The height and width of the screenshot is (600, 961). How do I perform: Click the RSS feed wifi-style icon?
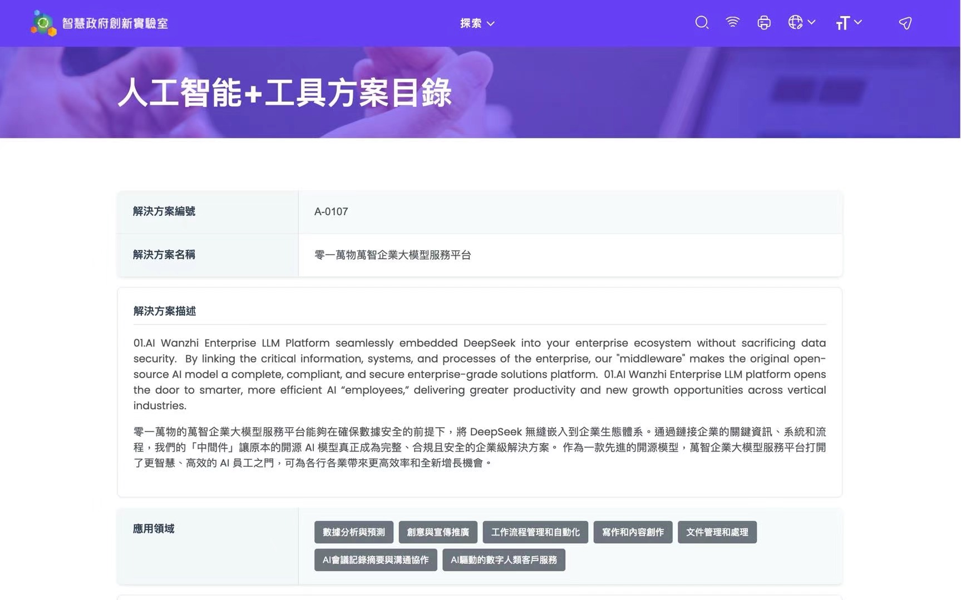click(733, 22)
